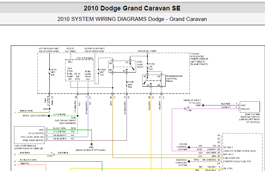Click the "OD CTRL" pin label
The image size is (265, 171).
pos(228,168)
